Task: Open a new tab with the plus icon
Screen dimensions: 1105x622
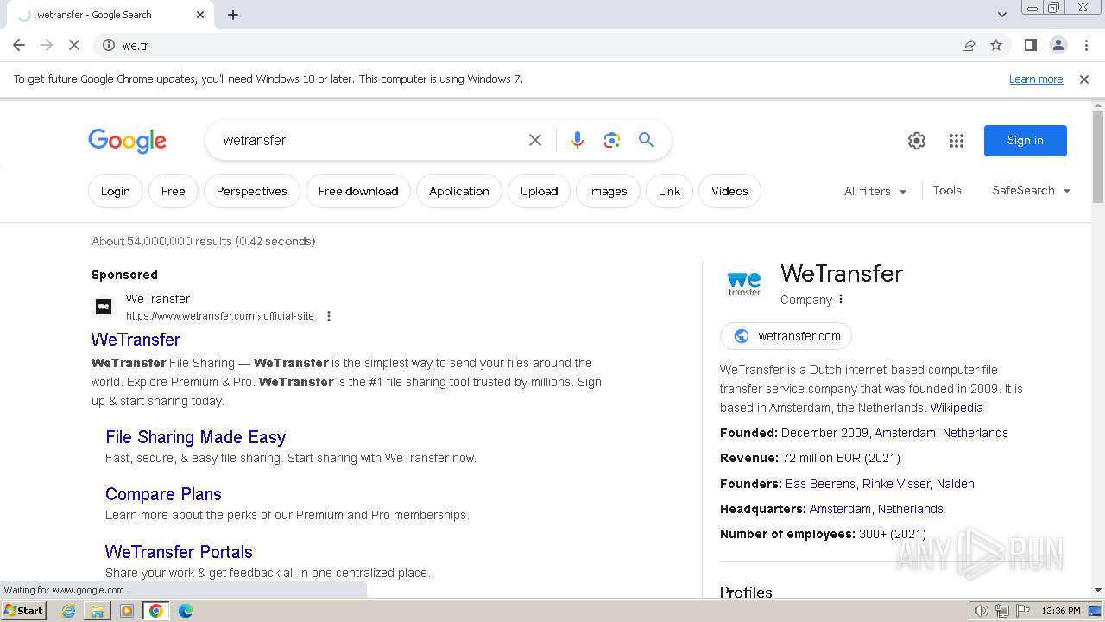Action: 233,15
